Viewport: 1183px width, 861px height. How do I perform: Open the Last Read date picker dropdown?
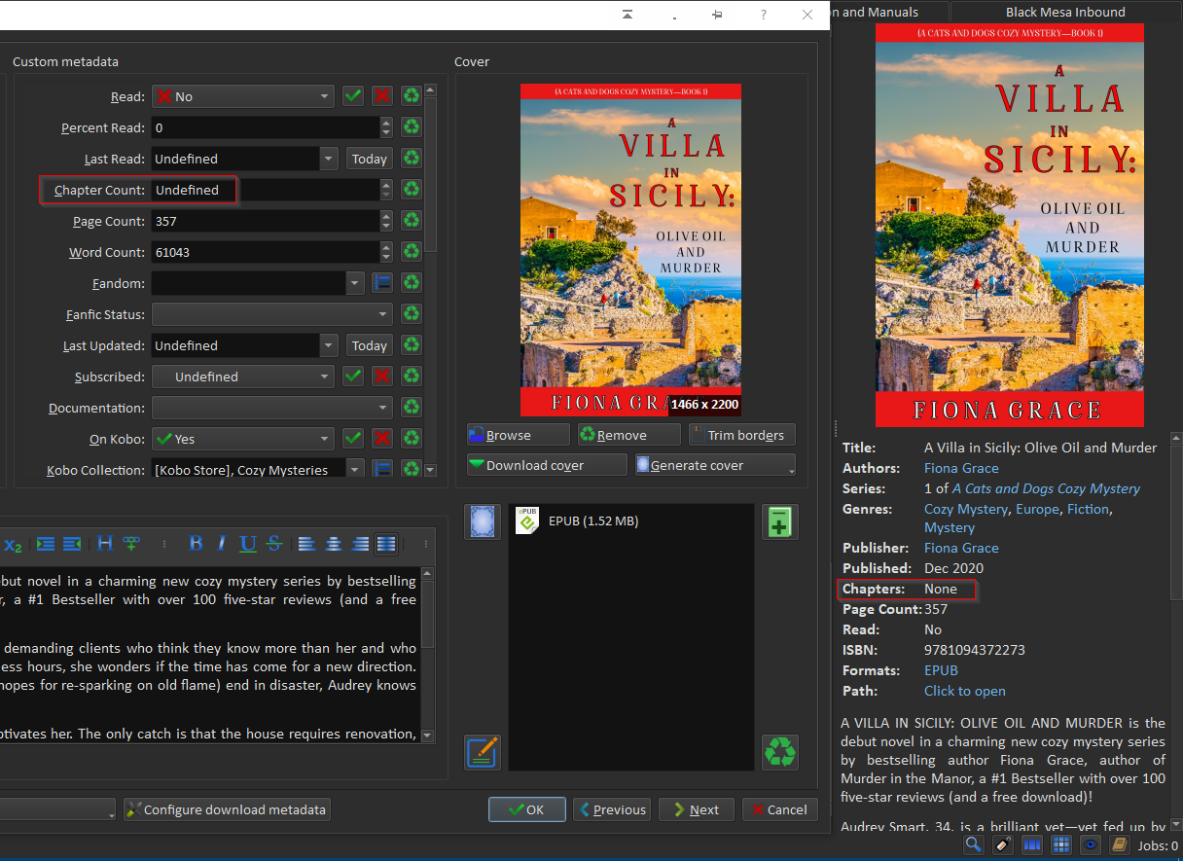tap(328, 159)
